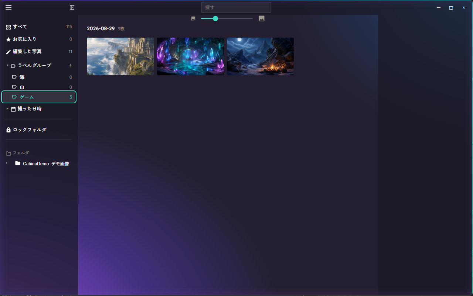473x296 pixels.
Task: Click the large image icon right of slider
Action: pos(262,18)
